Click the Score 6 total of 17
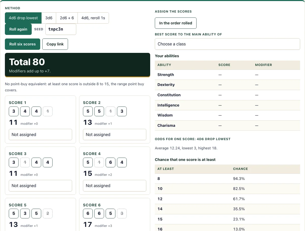 (x=88, y=225)
